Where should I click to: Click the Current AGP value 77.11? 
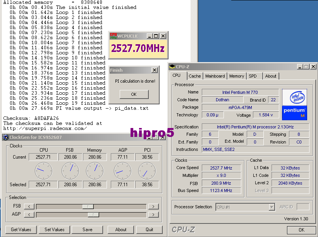click(x=122, y=157)
